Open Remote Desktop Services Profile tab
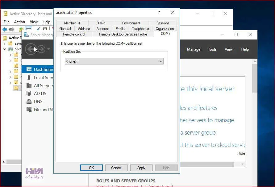The image size is (275, 187). [123, 34]
